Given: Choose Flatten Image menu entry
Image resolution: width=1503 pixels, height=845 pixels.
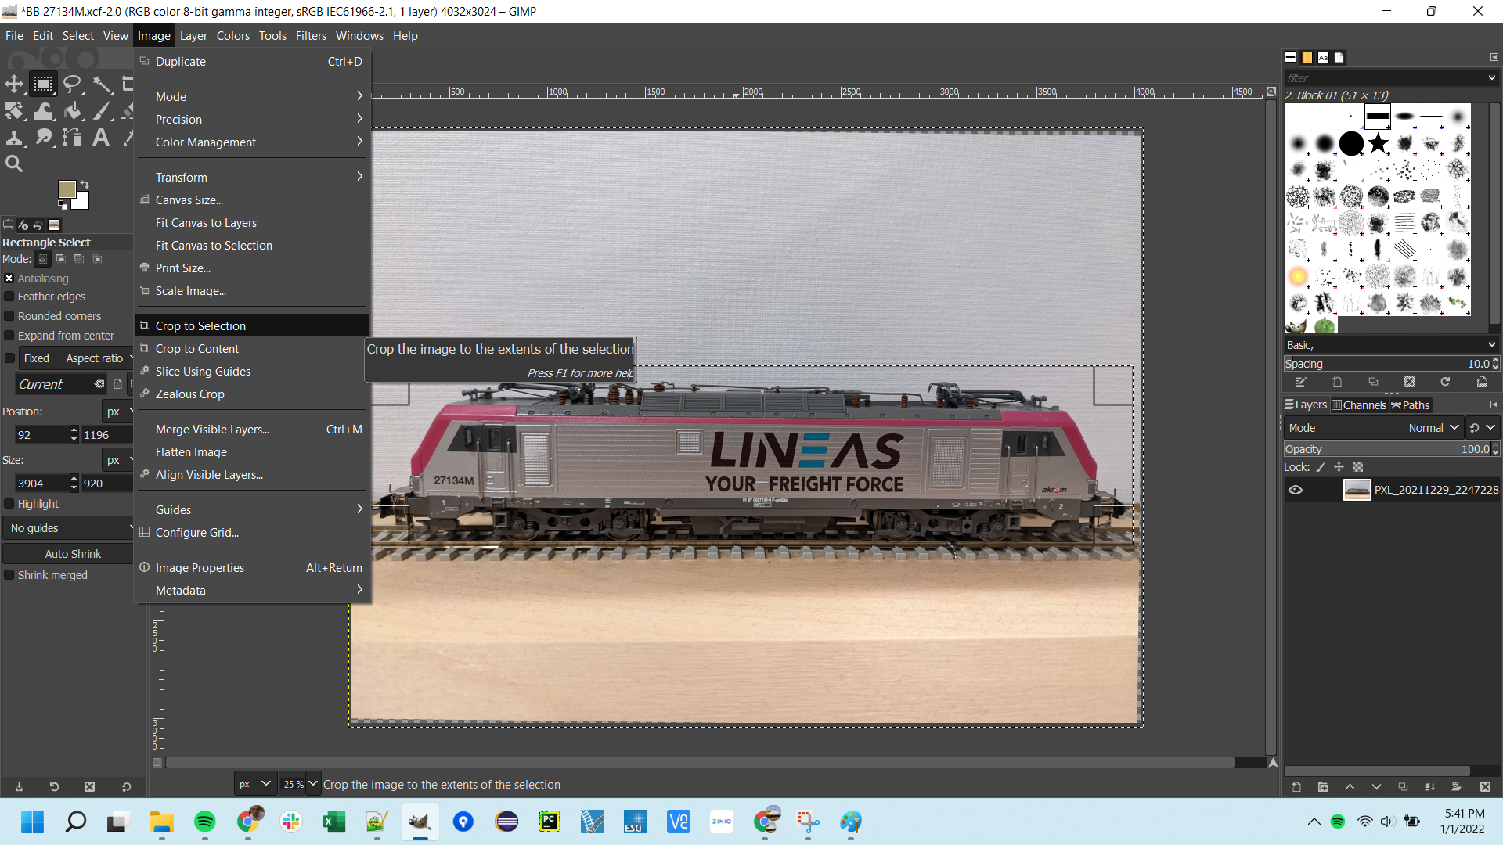Looking at the screenshot, I should (x=252, y=452).
